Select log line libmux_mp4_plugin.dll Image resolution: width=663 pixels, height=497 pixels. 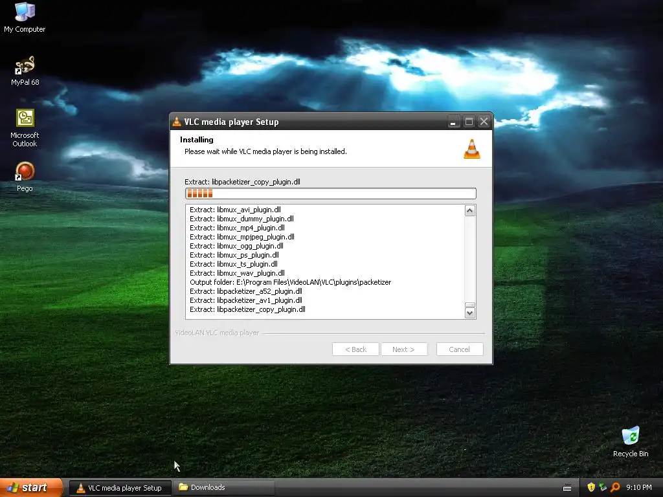pyautogui.click(x=237, y=228)
